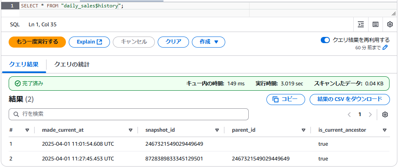Select snapshot_id 2467321549029449649 in row 1
The image size is (399, 167).
click(174, 144)
